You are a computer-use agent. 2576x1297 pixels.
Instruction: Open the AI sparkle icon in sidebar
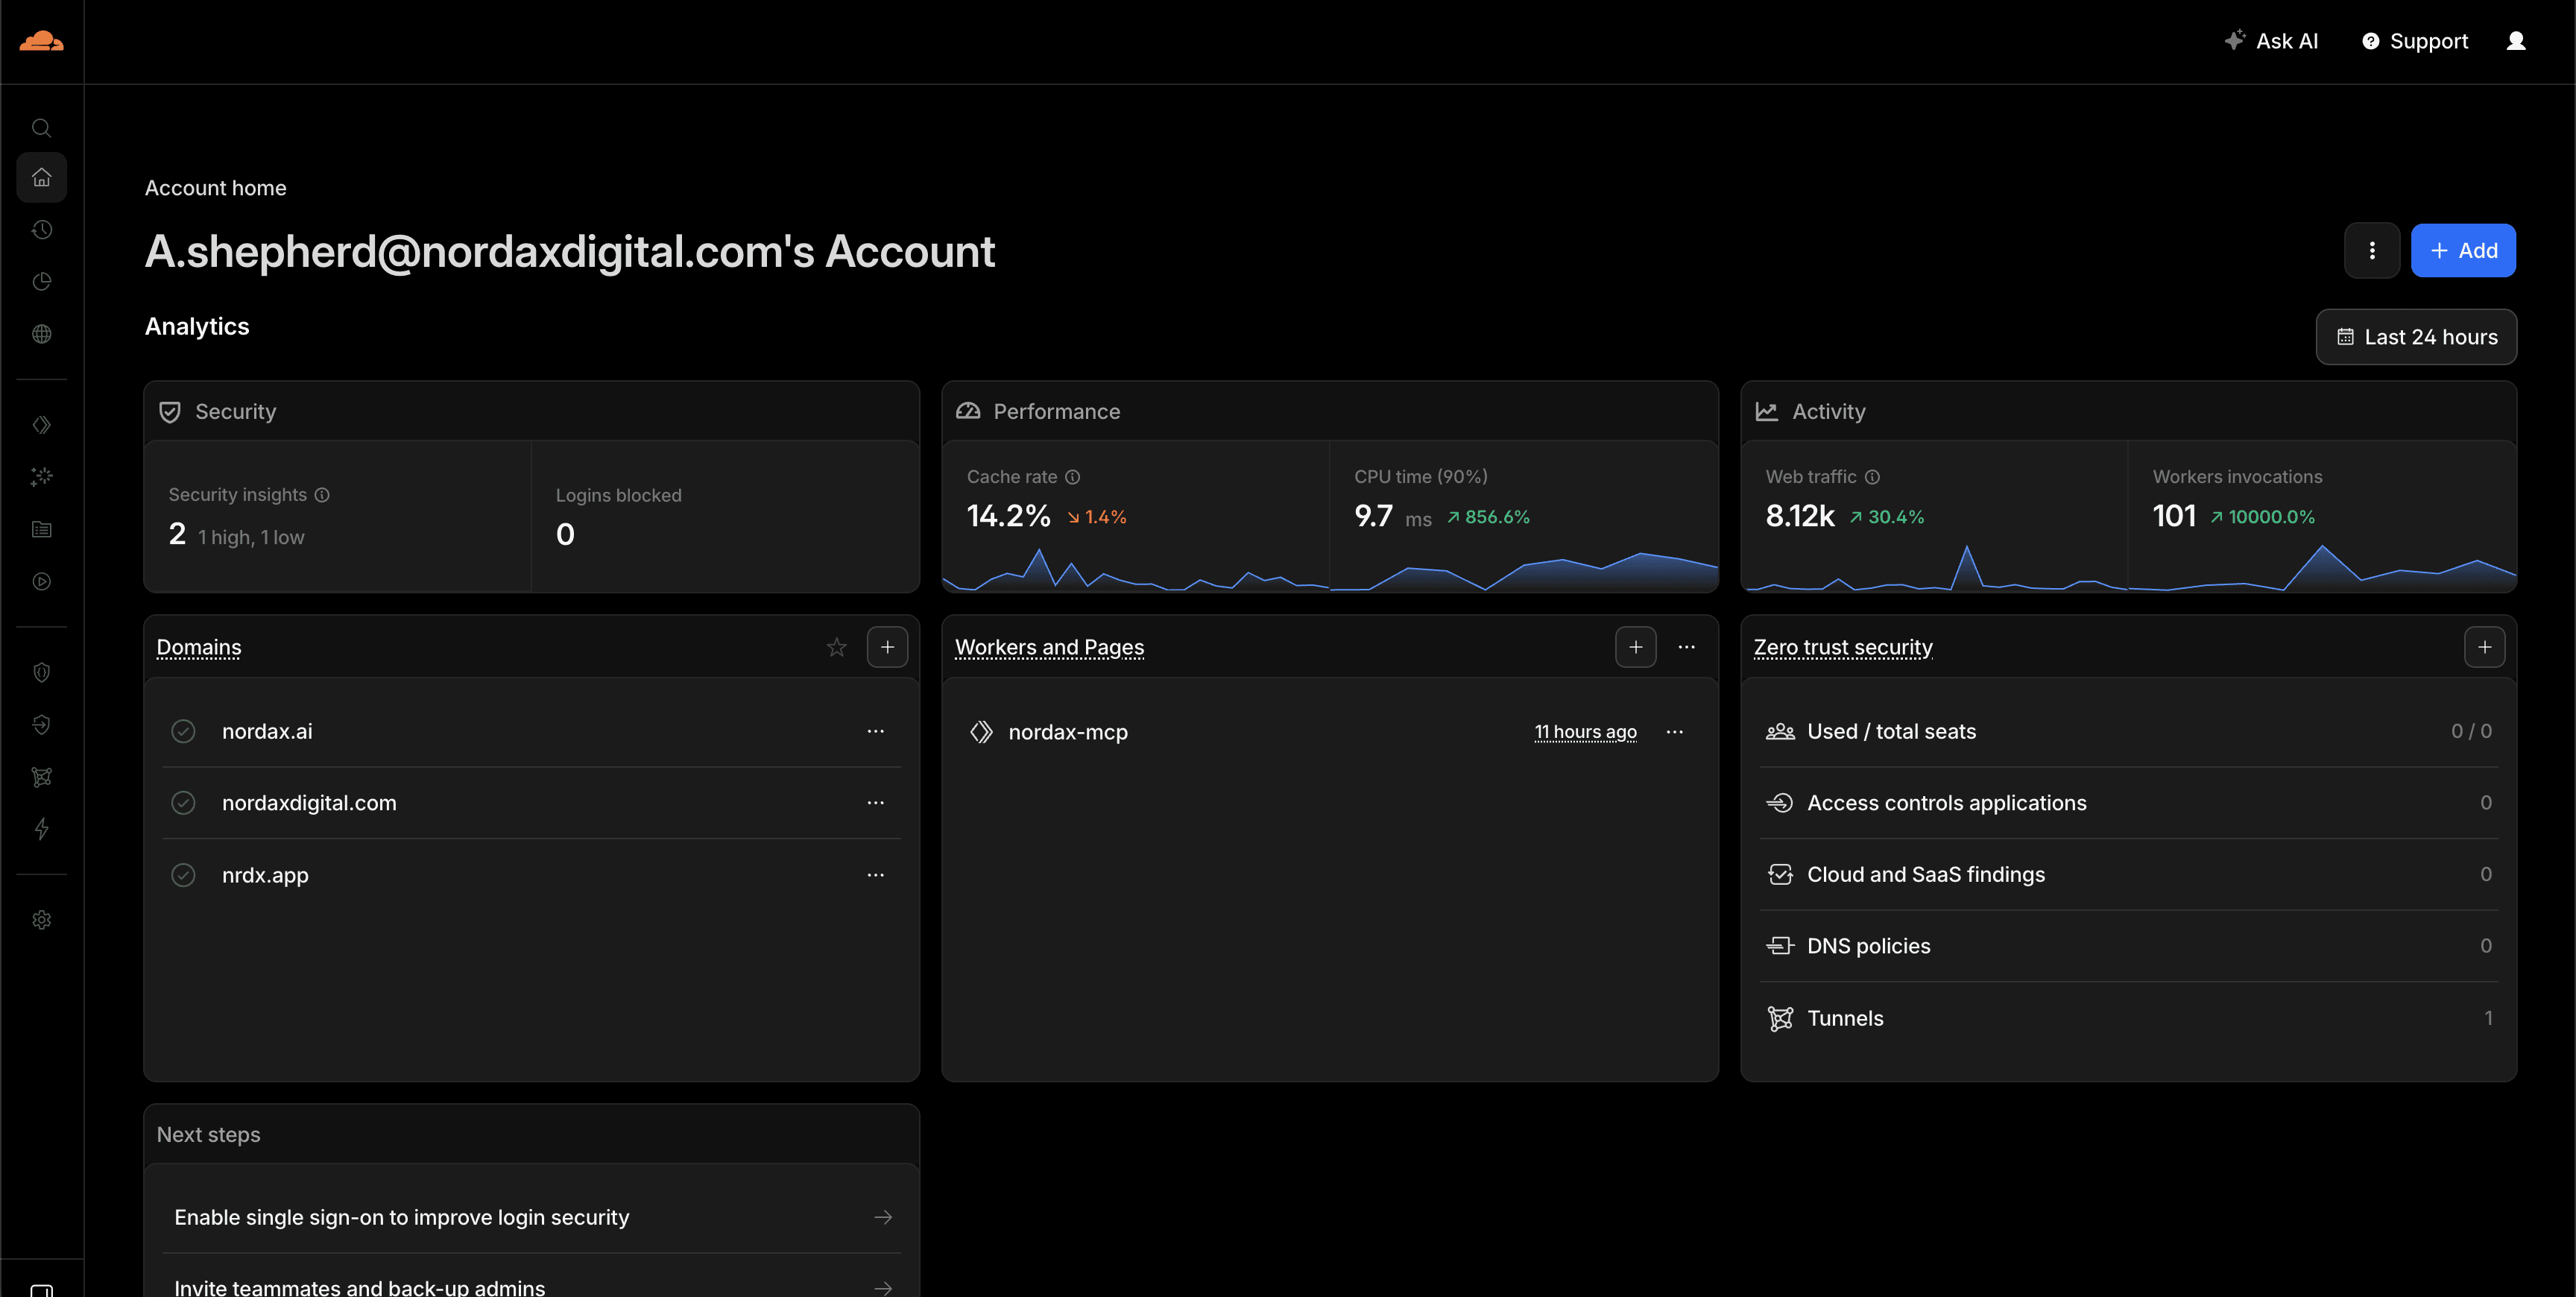pyautogui.click(x=41, y=476)
